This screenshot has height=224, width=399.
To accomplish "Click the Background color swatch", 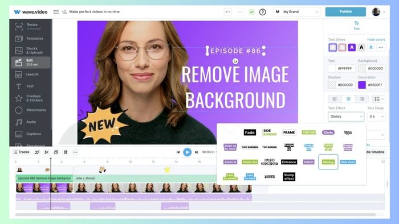I will point(362,68).
